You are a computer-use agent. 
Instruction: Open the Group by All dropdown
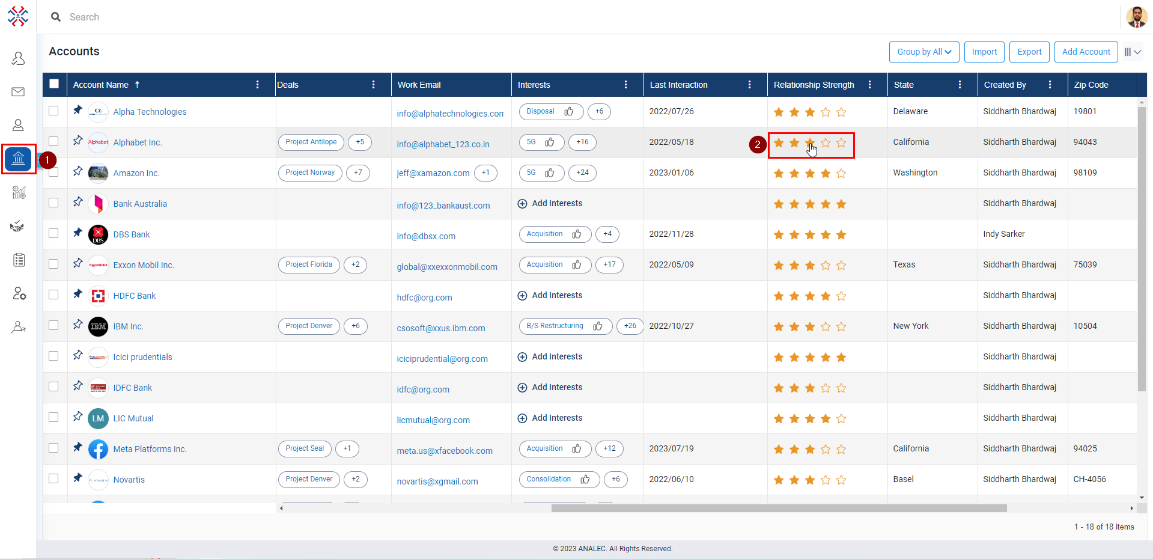pos(924,52)
